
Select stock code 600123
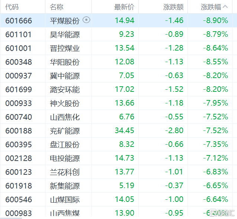point(19,172)
